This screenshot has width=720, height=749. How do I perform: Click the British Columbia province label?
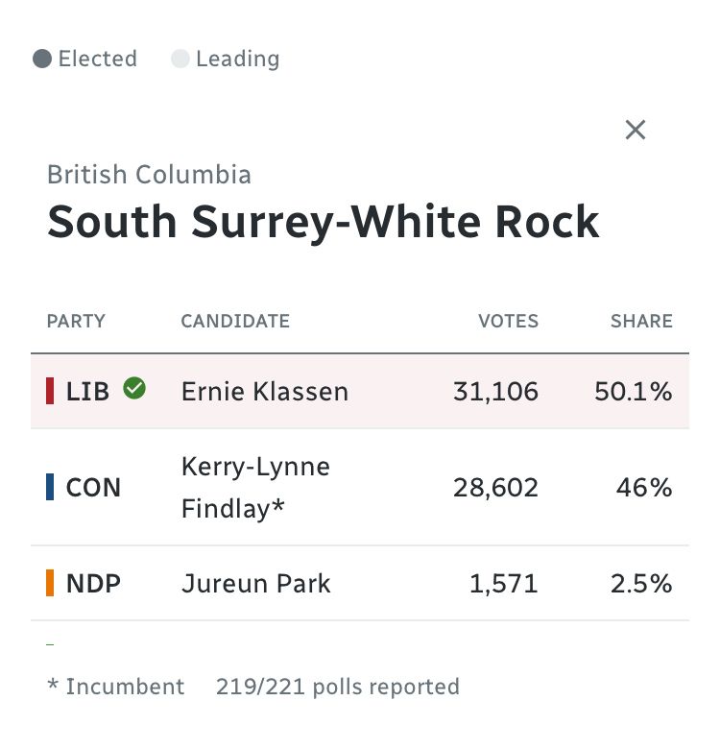(x=149, y=175)
